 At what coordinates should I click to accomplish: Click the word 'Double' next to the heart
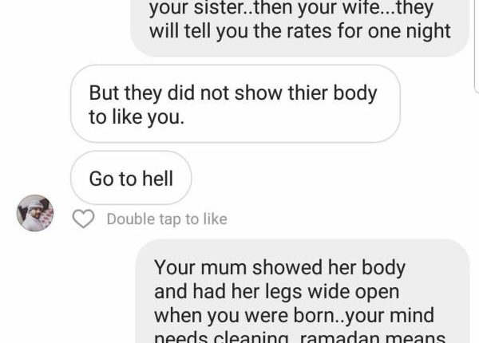click(x=131, y=219)
